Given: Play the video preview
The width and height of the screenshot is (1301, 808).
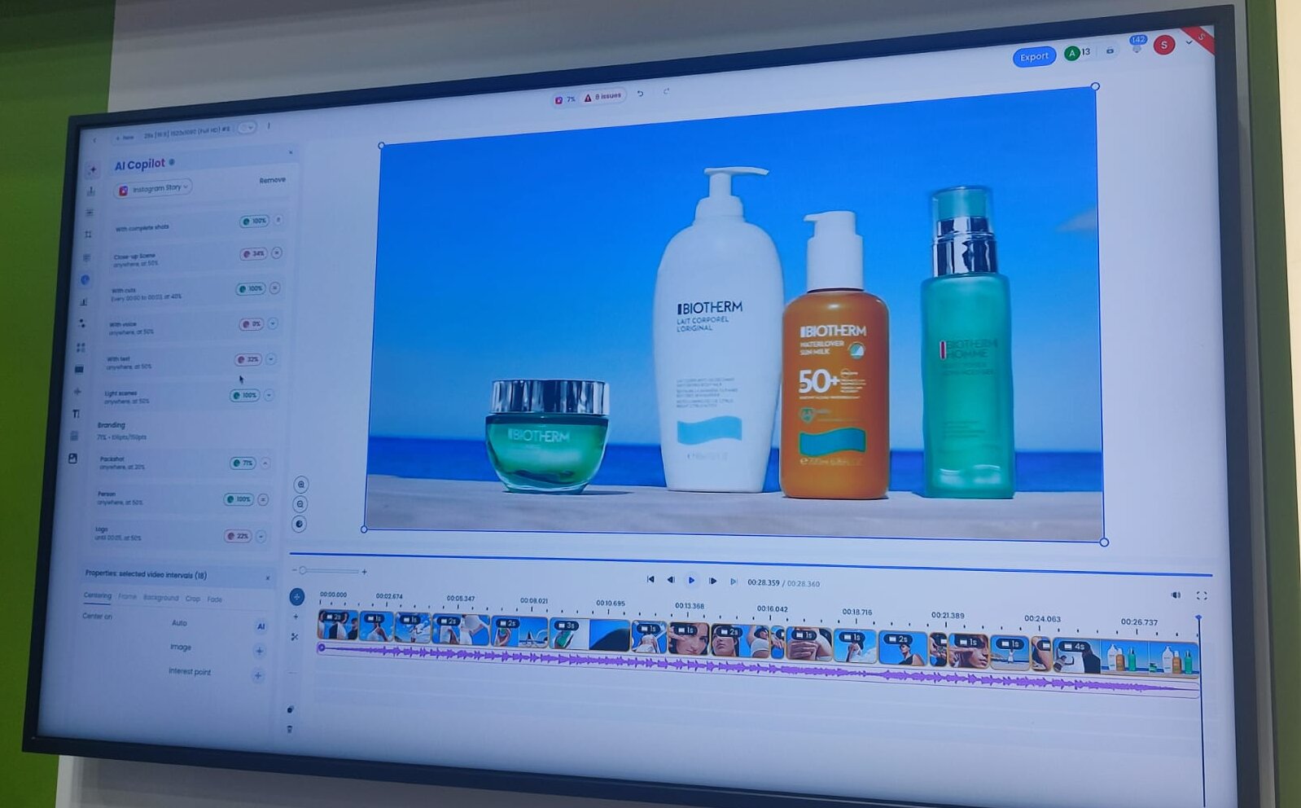Looking at the screenshot, I should [691, 580].
